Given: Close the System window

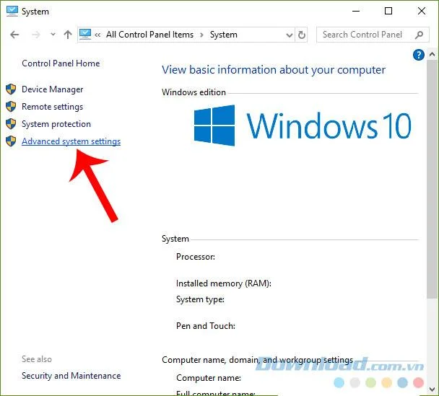Looking at the screenshot, I should coord(422,12).
